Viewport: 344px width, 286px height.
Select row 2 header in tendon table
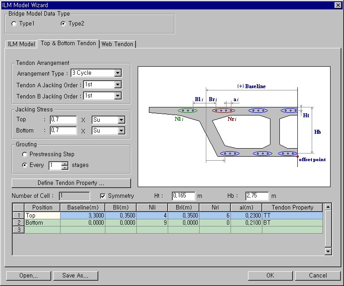pyautogui.click(x=18, y=222)
